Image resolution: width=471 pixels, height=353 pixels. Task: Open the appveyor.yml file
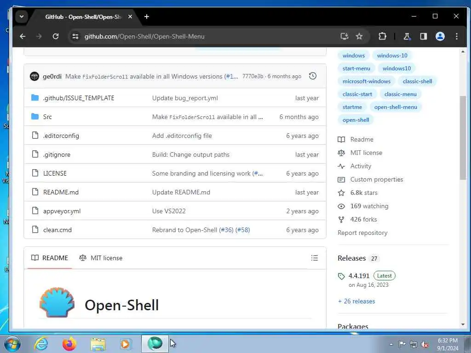(x=62, y=211)
